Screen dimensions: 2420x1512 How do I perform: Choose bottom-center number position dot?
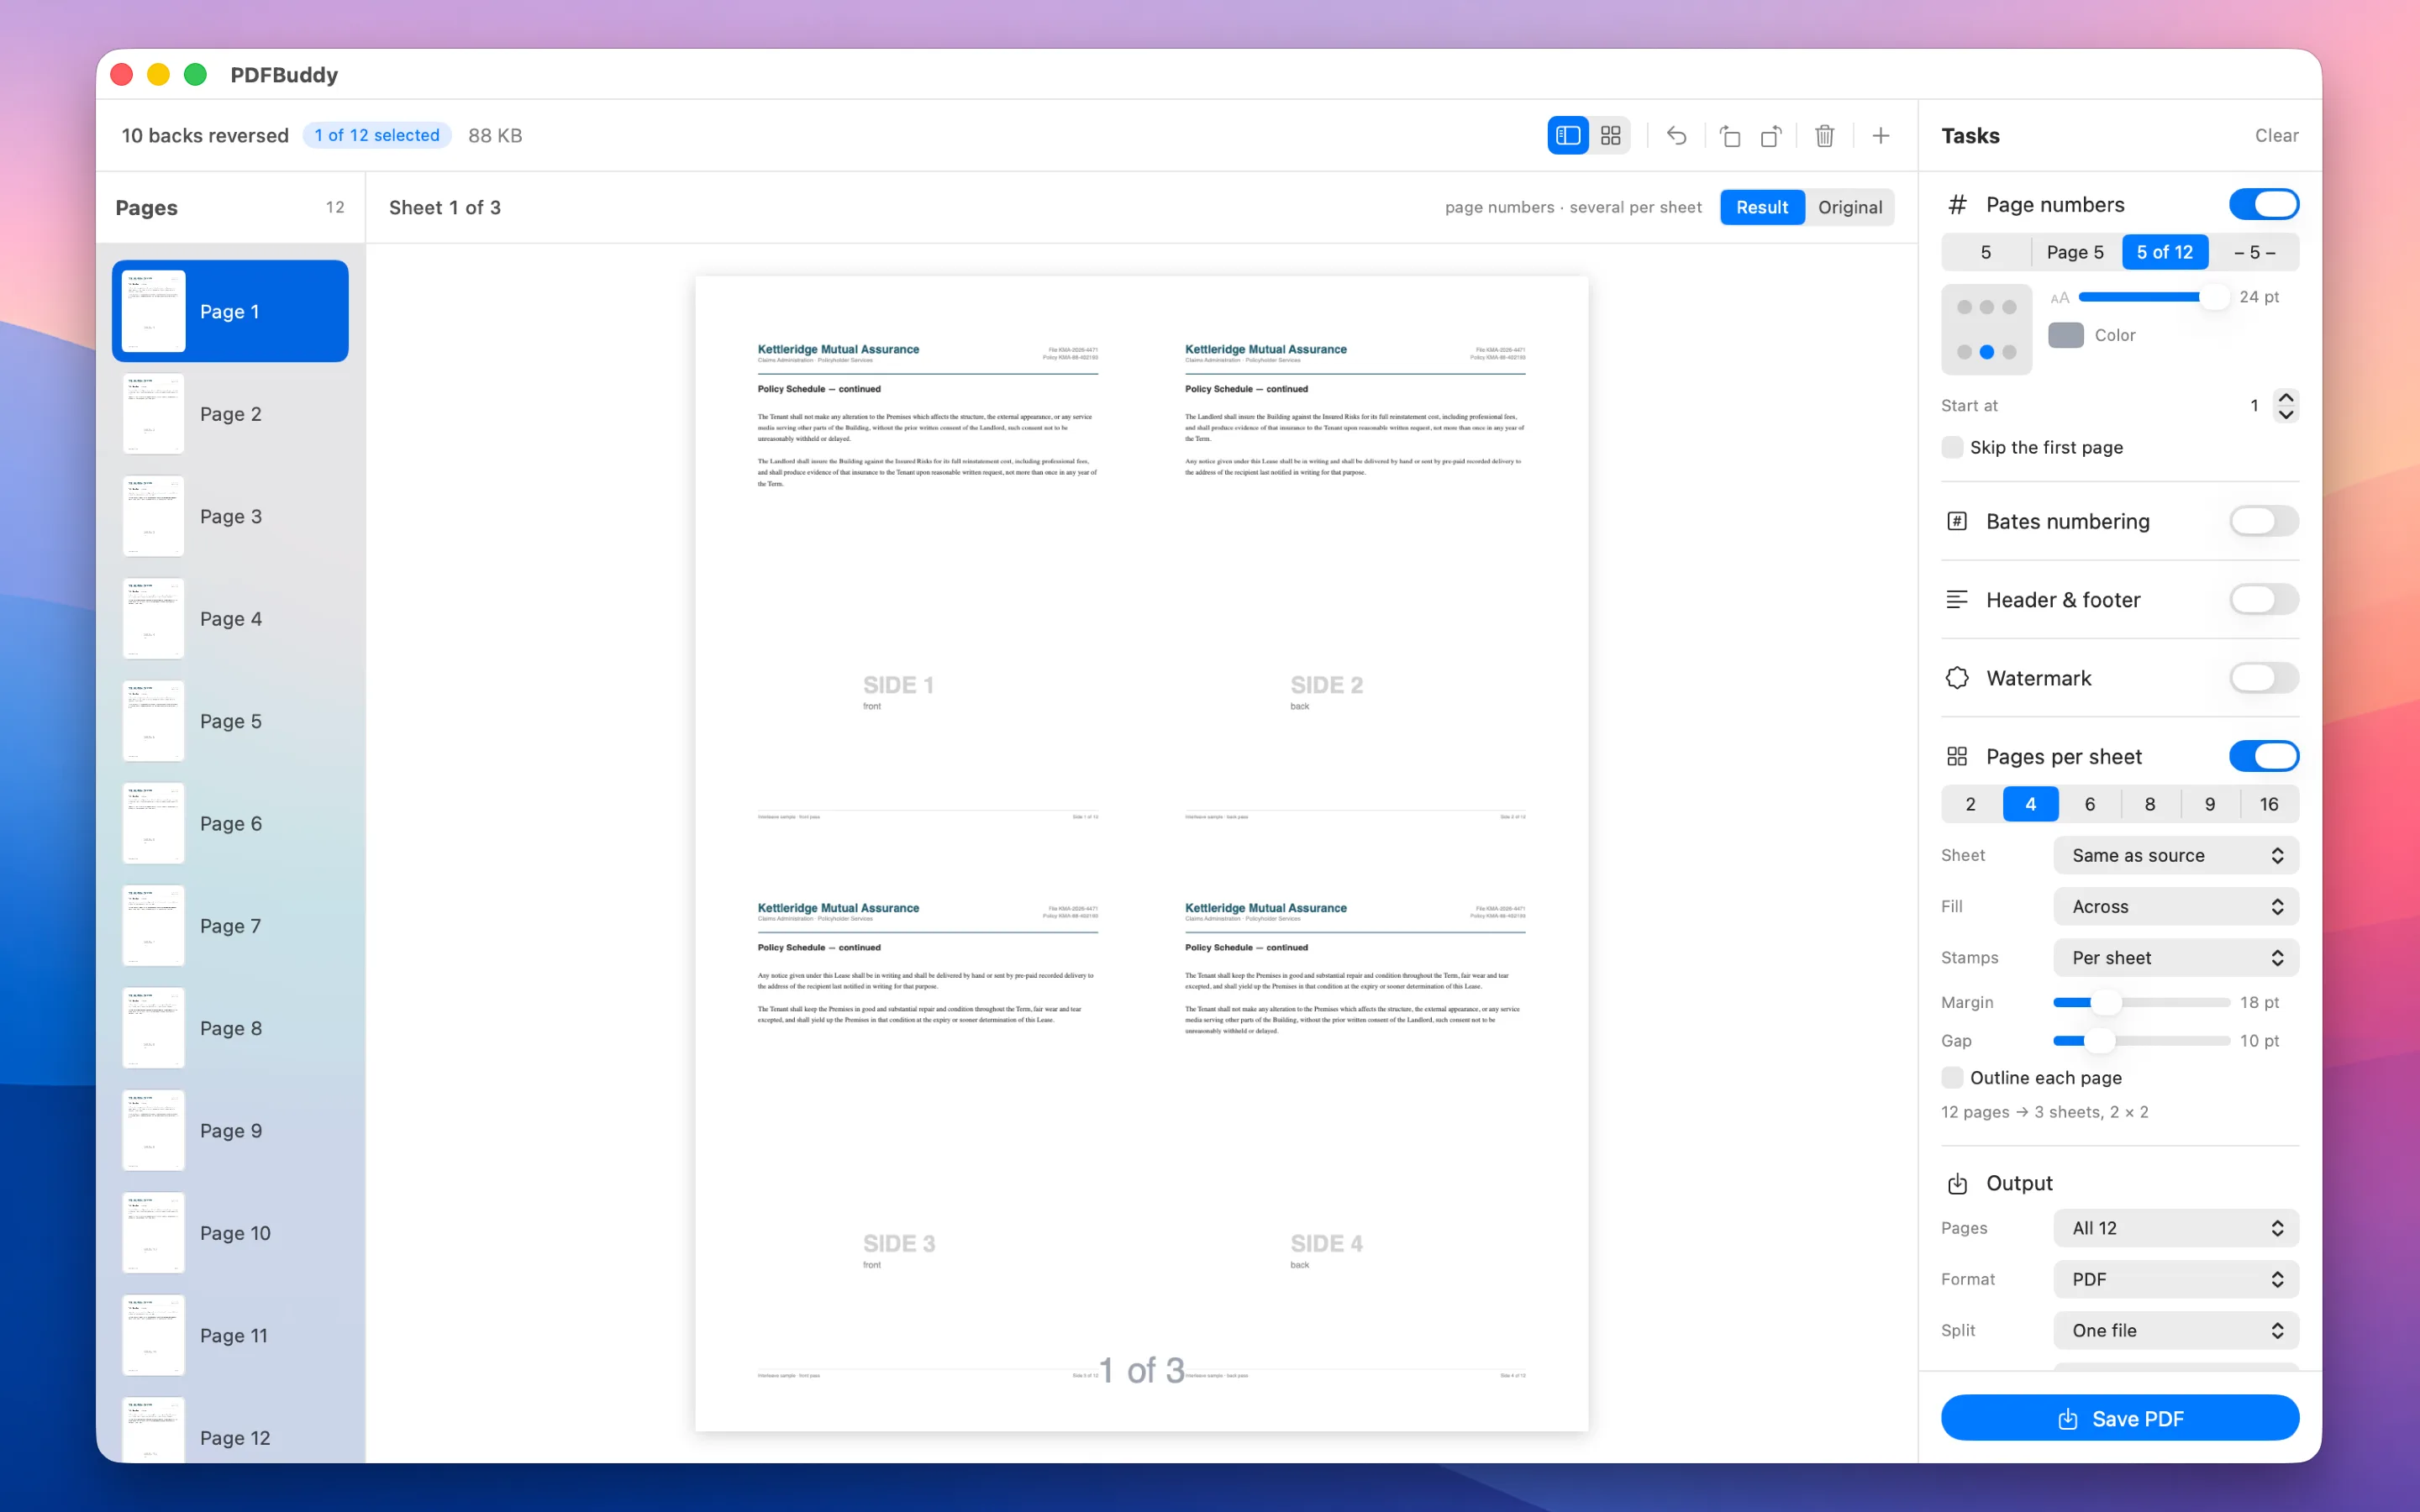(1987, 352)
